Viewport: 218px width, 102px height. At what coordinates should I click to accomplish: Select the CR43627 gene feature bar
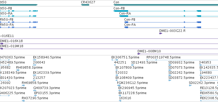85,5
